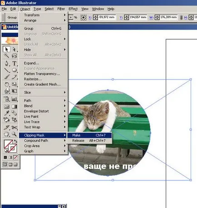This screenshot has height=208, width=197.
Task: Select the Zoom magnifier tool
Action: point(15,134)
